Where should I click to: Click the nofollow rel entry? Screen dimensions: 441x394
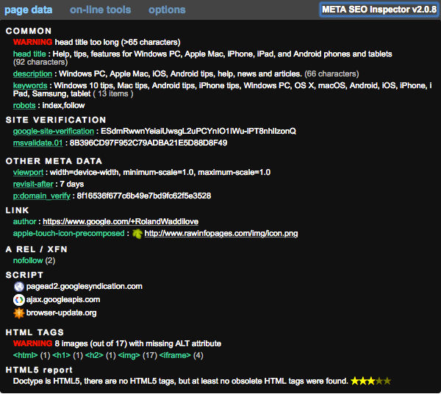[28, 260]
